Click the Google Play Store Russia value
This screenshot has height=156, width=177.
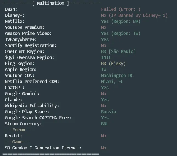coord(108,112)
